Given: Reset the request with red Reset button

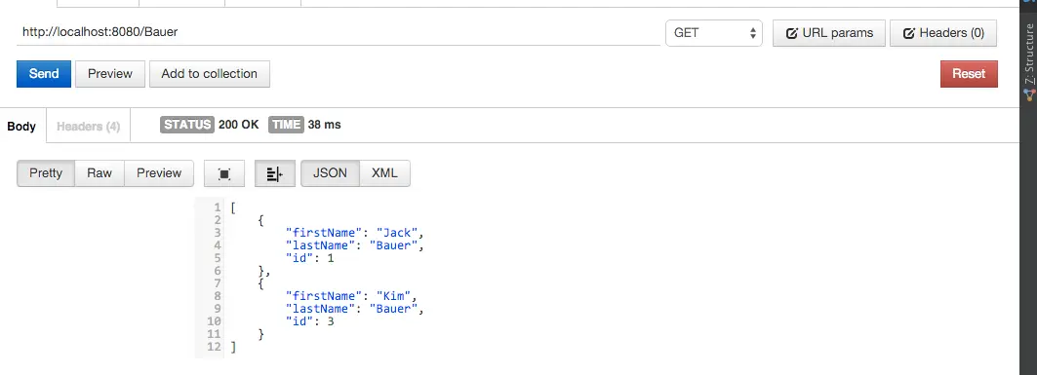Looking at the screenshot, I should 969,74.
